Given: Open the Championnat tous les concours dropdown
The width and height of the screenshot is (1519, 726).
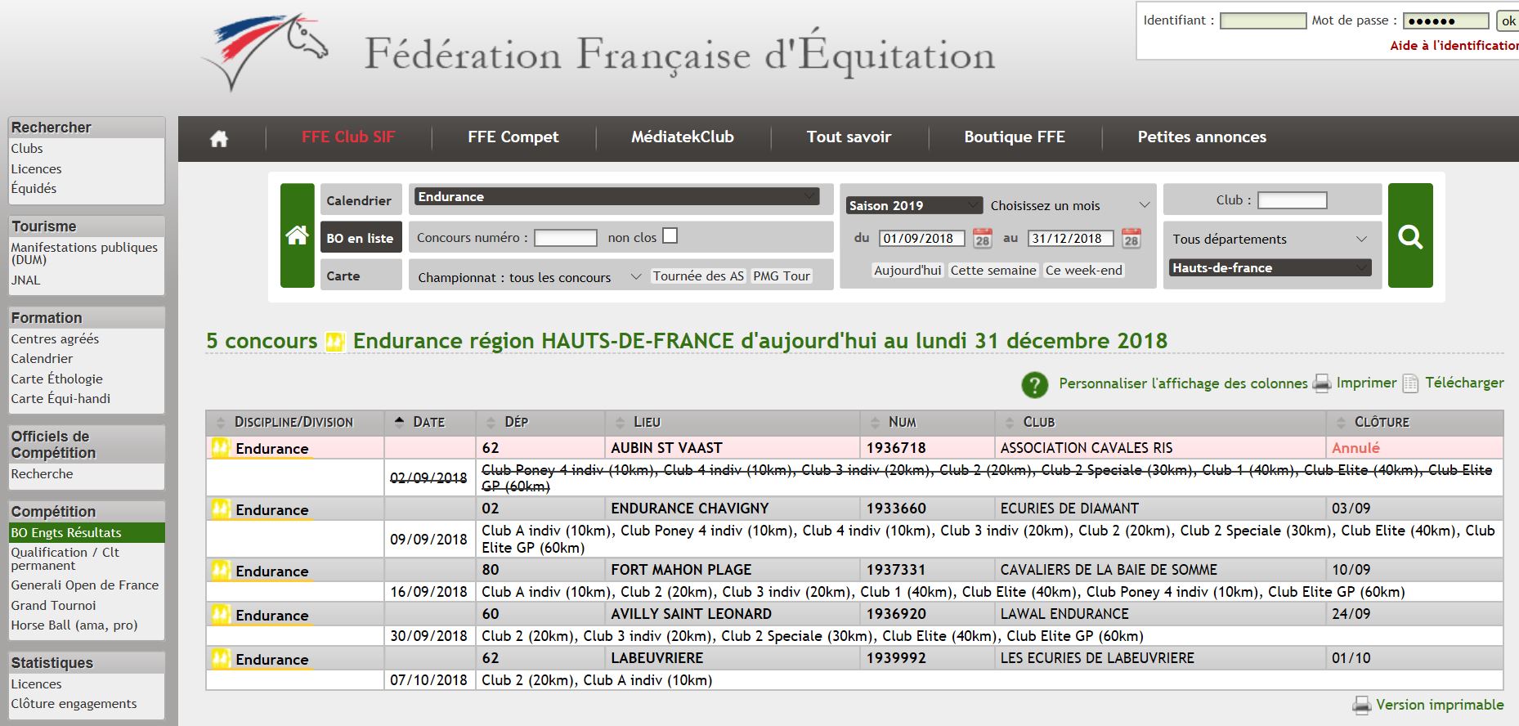Looking at the screenshot, I should click(529, 277).
